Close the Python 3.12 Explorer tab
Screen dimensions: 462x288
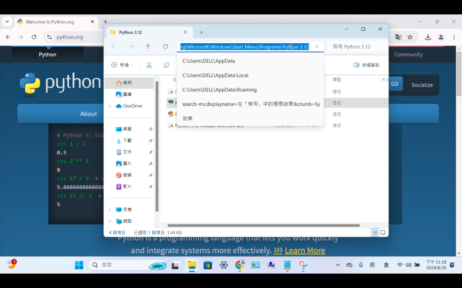pos(185,32)
